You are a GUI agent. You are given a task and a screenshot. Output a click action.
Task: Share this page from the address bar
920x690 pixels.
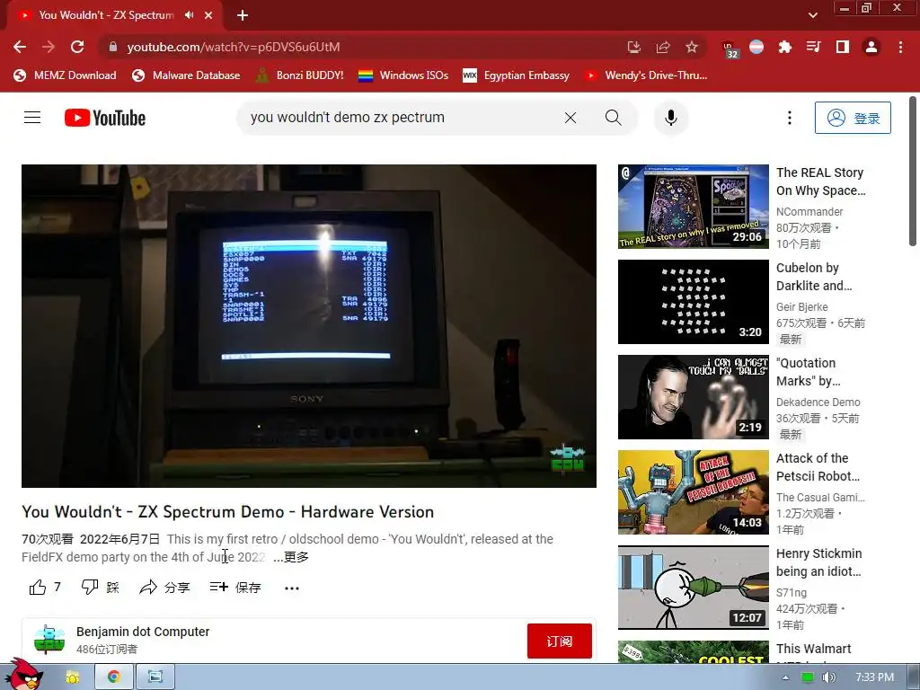[663, 47]
